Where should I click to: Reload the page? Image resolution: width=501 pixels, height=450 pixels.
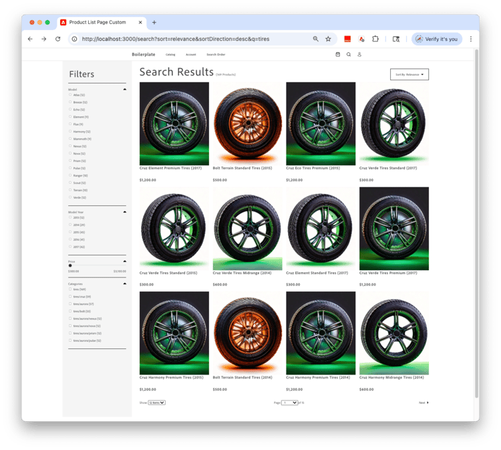[57, 39]
